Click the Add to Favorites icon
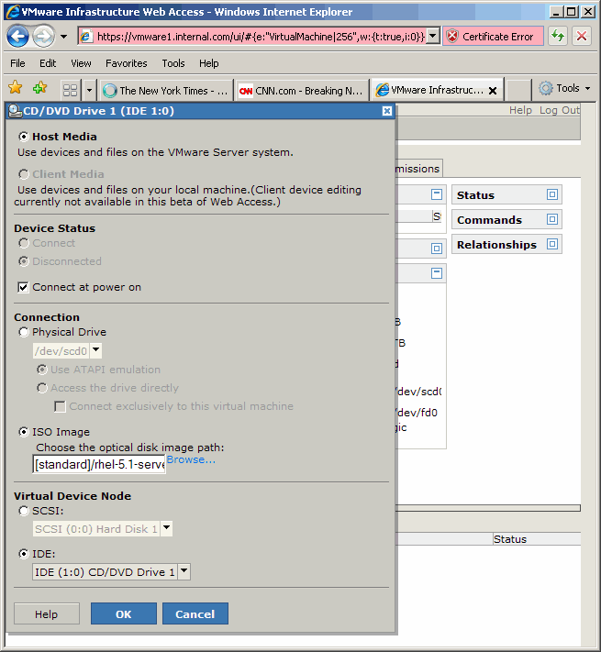Image resolution: width=601 pixels, height=652 pixels. tap(39, 89)
